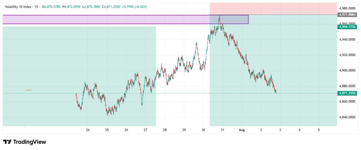This screenshot has width=361, height=150.
Task: Click the 28 date label on time axis
Action: (165, 130)
